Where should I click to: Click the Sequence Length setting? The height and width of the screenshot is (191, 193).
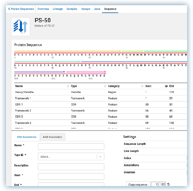[135, 144]
